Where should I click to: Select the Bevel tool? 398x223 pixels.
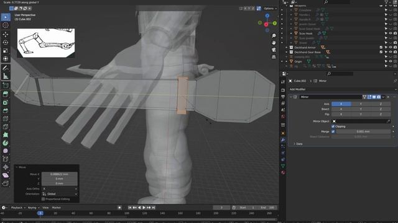tap(6, 110)
